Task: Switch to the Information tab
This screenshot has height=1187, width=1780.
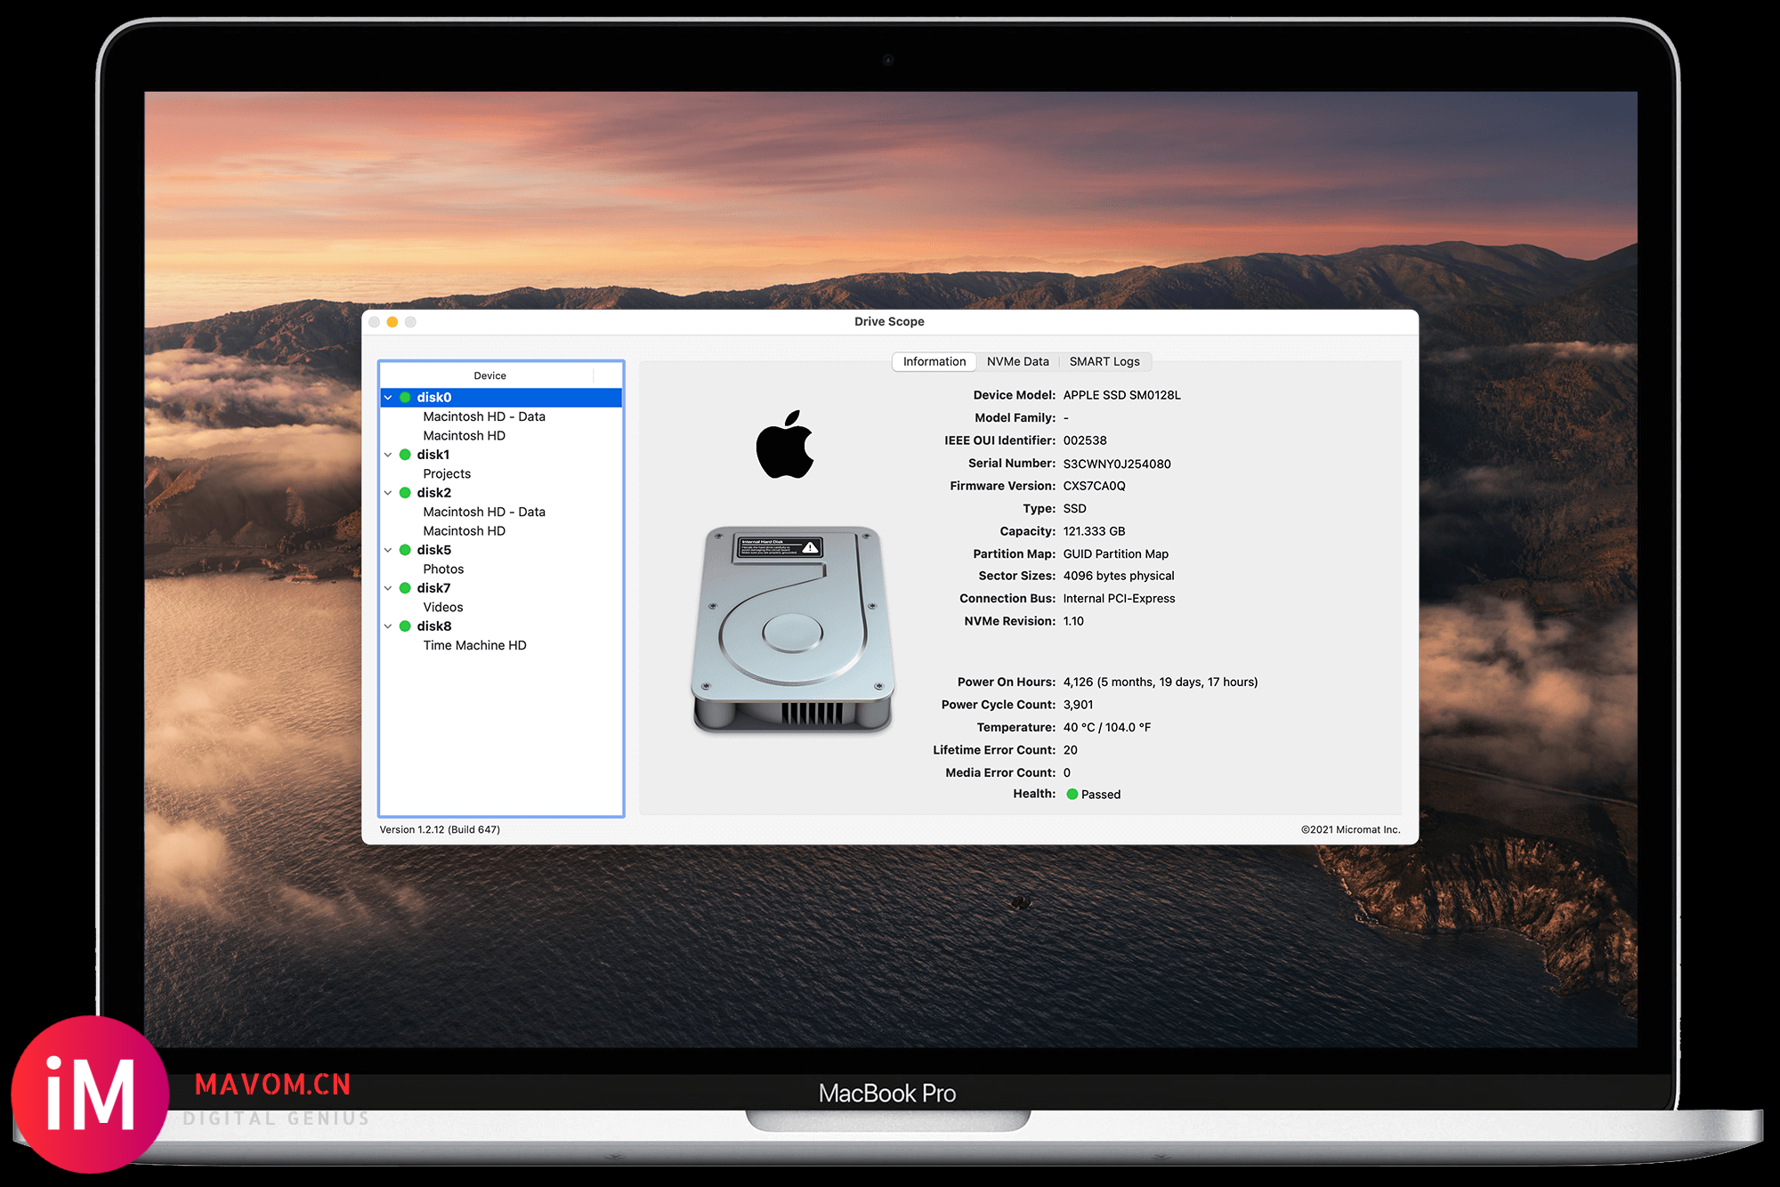Action: click(934, 361)
